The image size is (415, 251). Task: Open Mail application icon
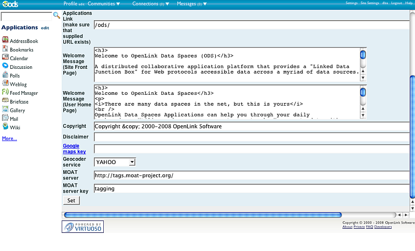point(5,117)
